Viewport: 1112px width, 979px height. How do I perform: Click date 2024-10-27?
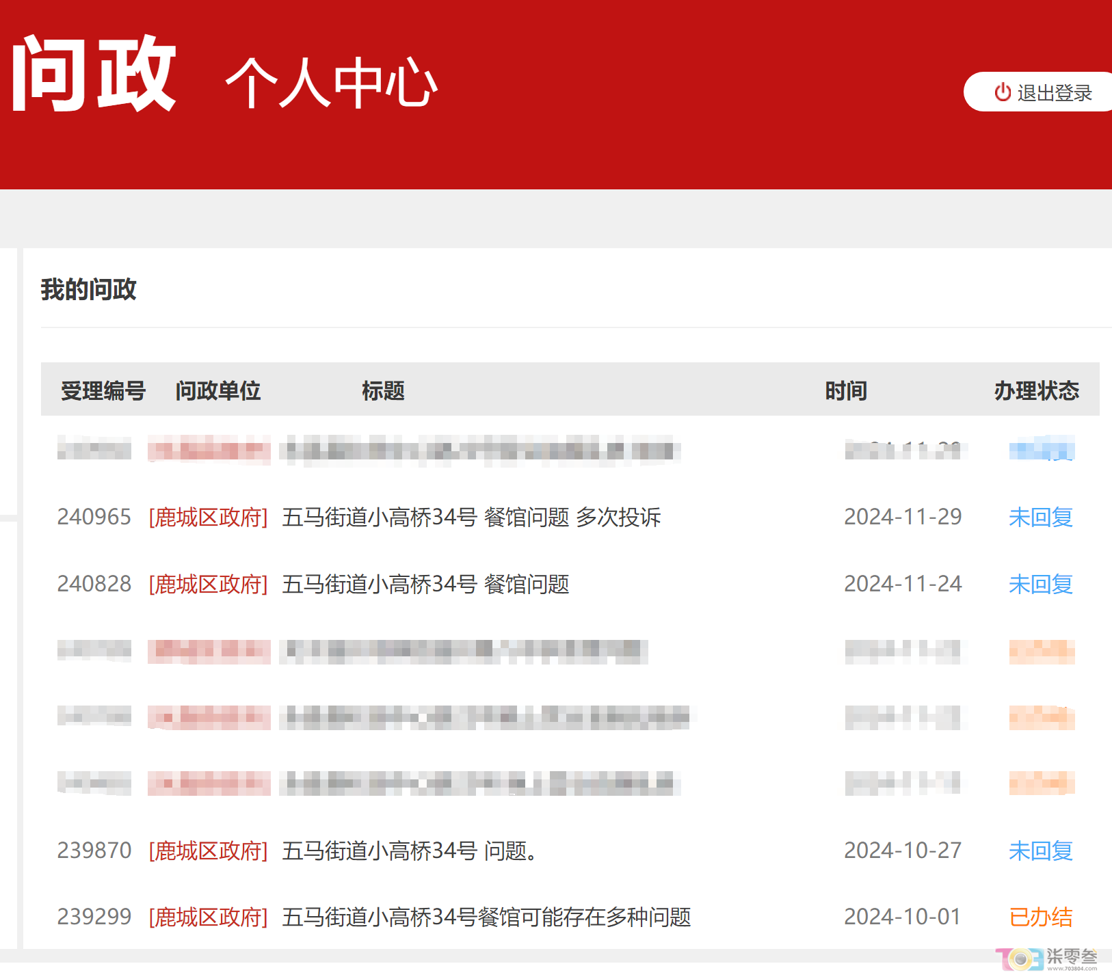click(903, 850)
